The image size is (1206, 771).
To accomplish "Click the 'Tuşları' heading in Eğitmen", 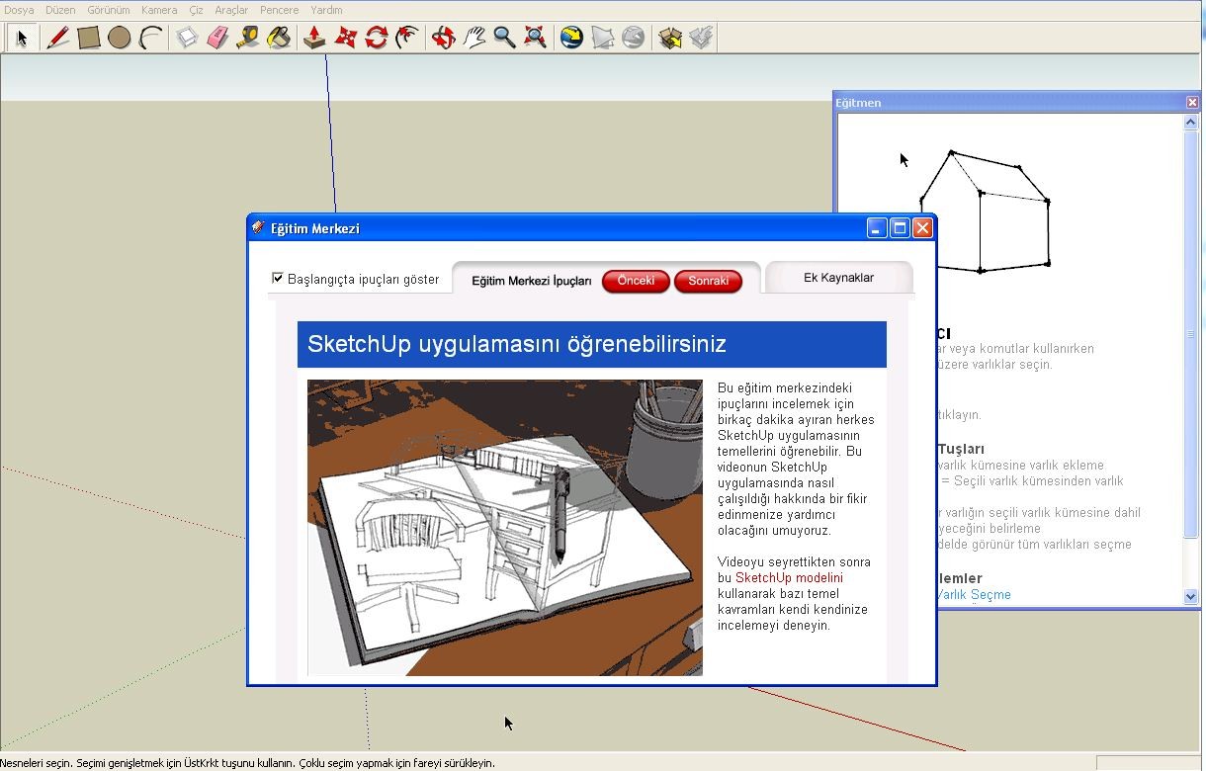I will click(x=961, y=449).
